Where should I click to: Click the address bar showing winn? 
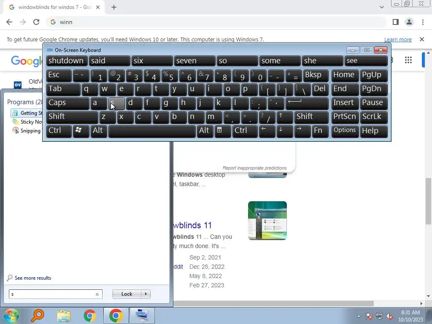click(216, 22)
